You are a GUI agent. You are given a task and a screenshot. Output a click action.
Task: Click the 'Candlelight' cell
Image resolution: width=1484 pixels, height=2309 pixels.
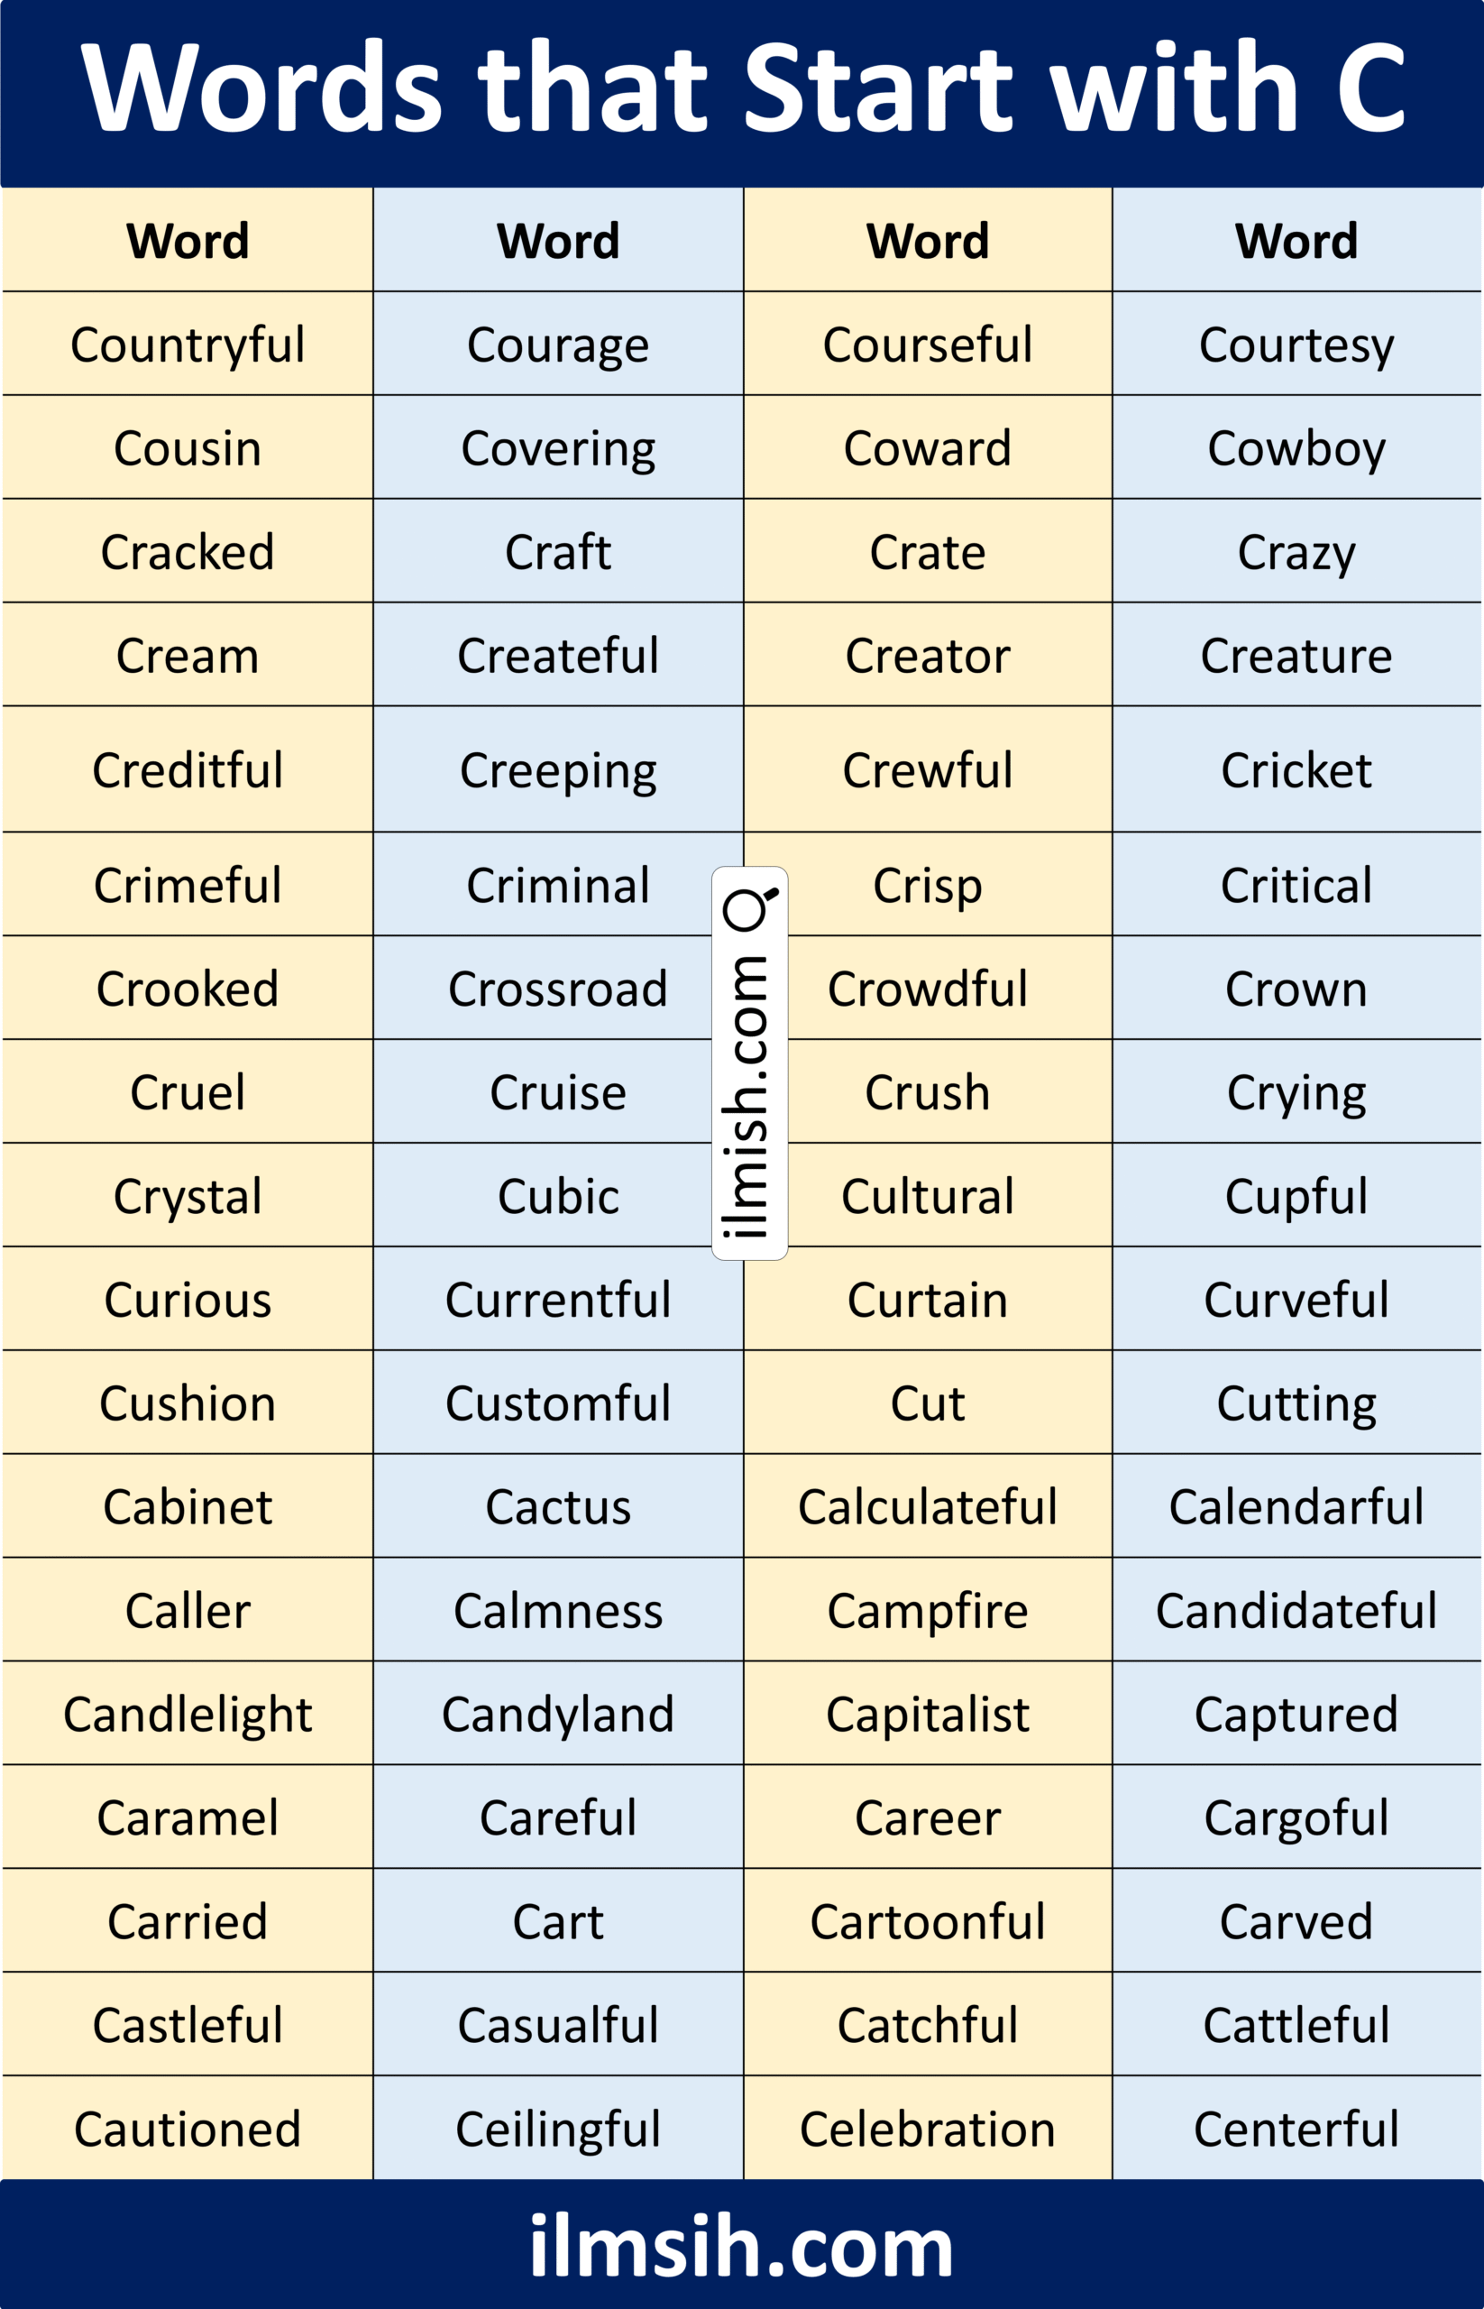tap(188, 1713)
